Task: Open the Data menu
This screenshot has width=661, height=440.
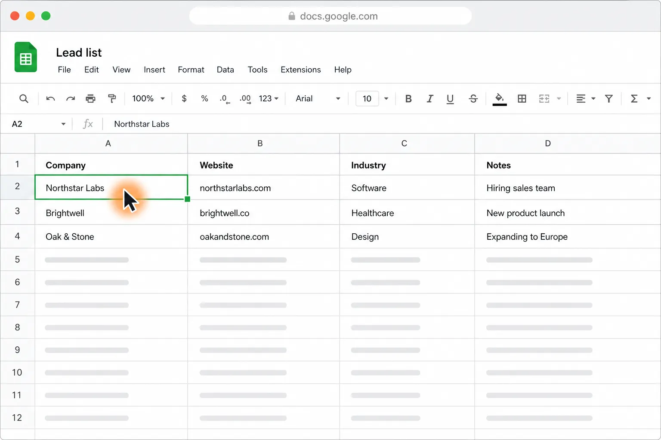Action: (x=225, y=70)
